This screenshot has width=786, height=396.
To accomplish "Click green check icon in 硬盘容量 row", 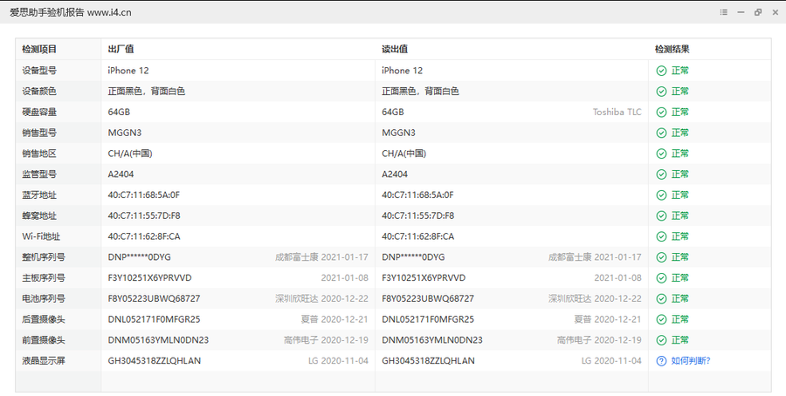I will pyautogui.click(x=661, y=113).
